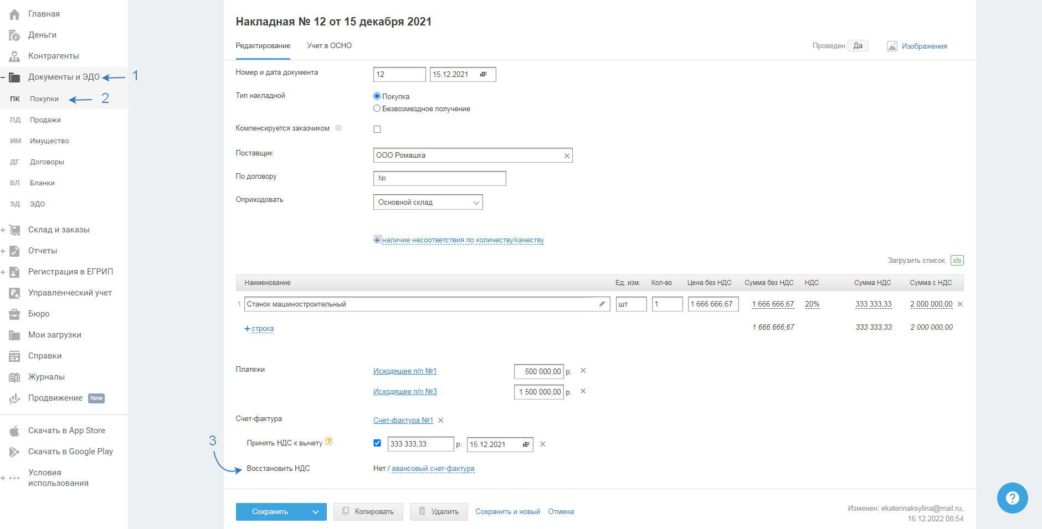Click the Удалить button
This screenshot has height=529, width=1042.
[x=439, y=512]
